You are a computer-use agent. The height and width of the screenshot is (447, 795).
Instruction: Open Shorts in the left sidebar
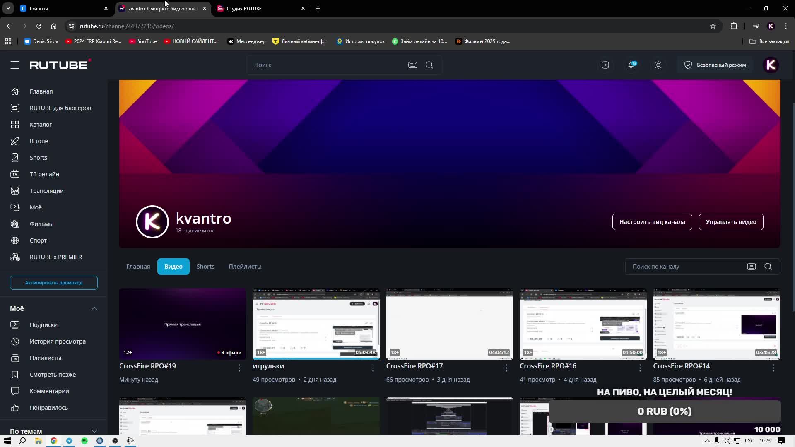pos(38,158)
